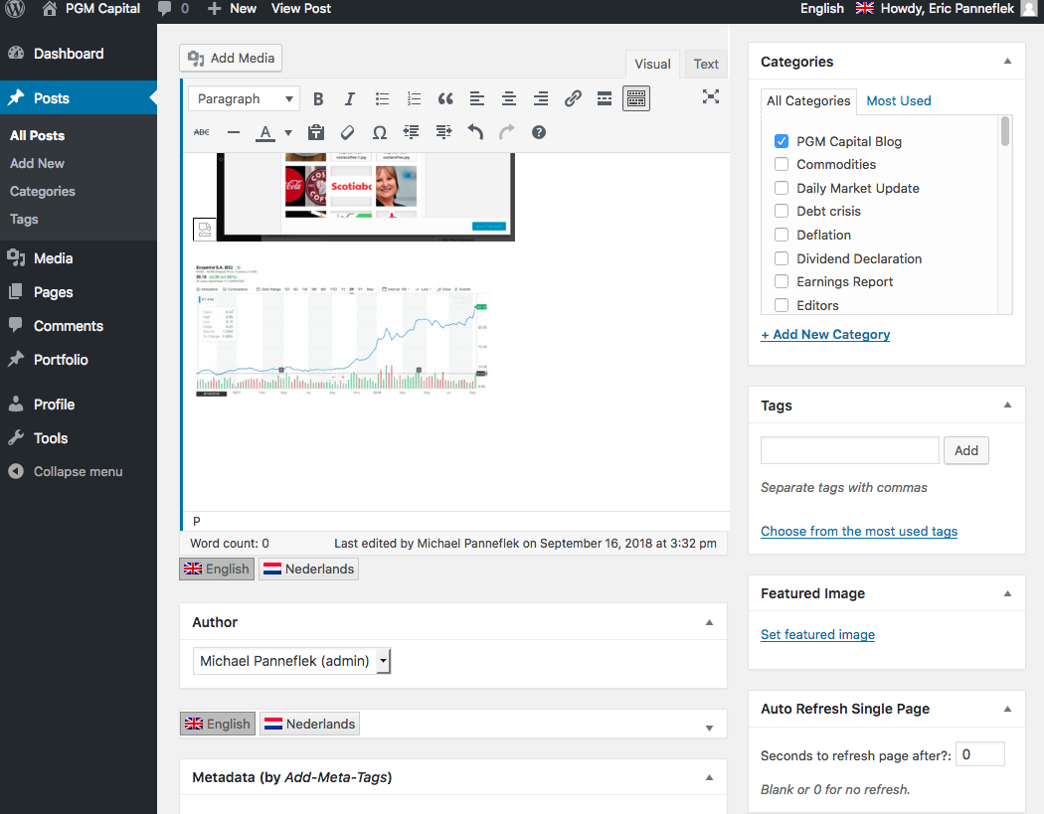Switch to the Most Used categories tab
This screenshot has height=814, width=1044.
click(x=899, y=100)
